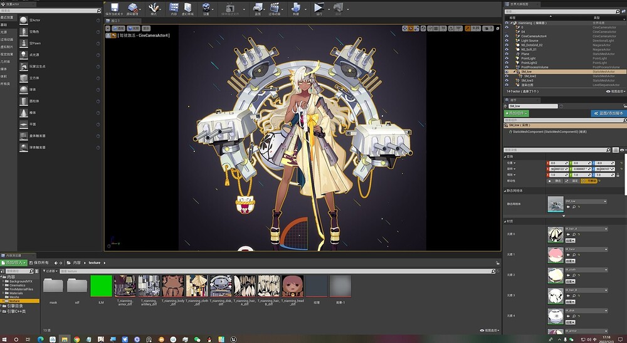The width and height of the screenshot is (627, 343).
Task: Open the M_hair_A material dropdown
Action: [586, 229]
